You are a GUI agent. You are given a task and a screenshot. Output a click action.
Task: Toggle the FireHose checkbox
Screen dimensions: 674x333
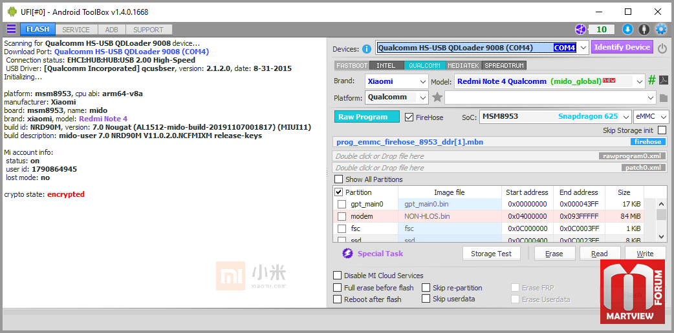[409, 117]
